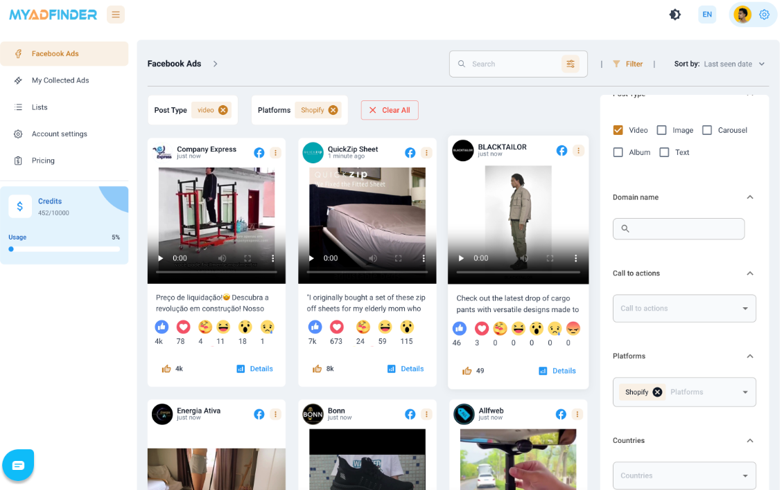Mute the Company Express video
This screenshot has height=490, width=784.
point(223,258)
